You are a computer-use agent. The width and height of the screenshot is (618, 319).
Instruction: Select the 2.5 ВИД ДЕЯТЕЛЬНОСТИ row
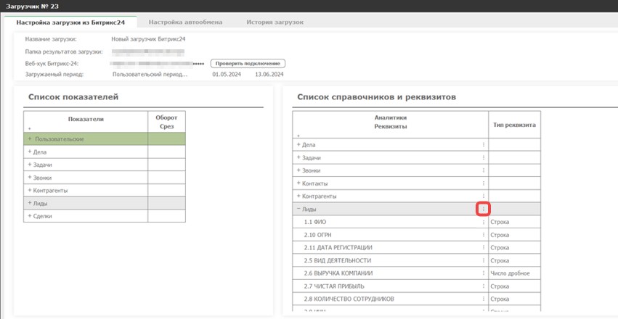(390, 260)
